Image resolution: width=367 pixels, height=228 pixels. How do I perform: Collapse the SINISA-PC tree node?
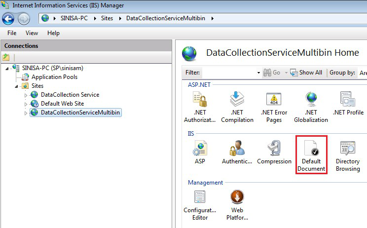coord(7,69)
